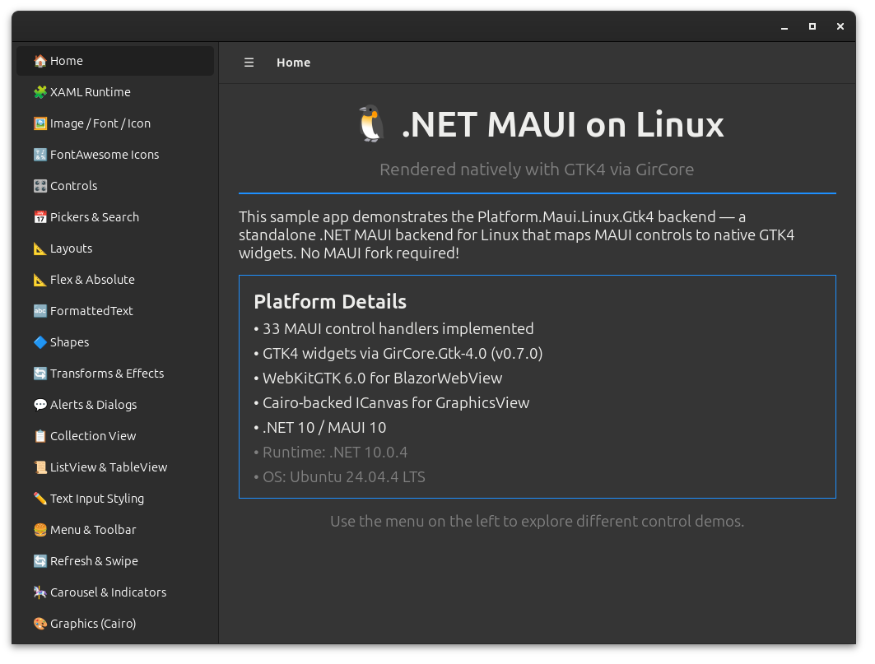Open Transforms & Effects demo

[x=107, y=374]
